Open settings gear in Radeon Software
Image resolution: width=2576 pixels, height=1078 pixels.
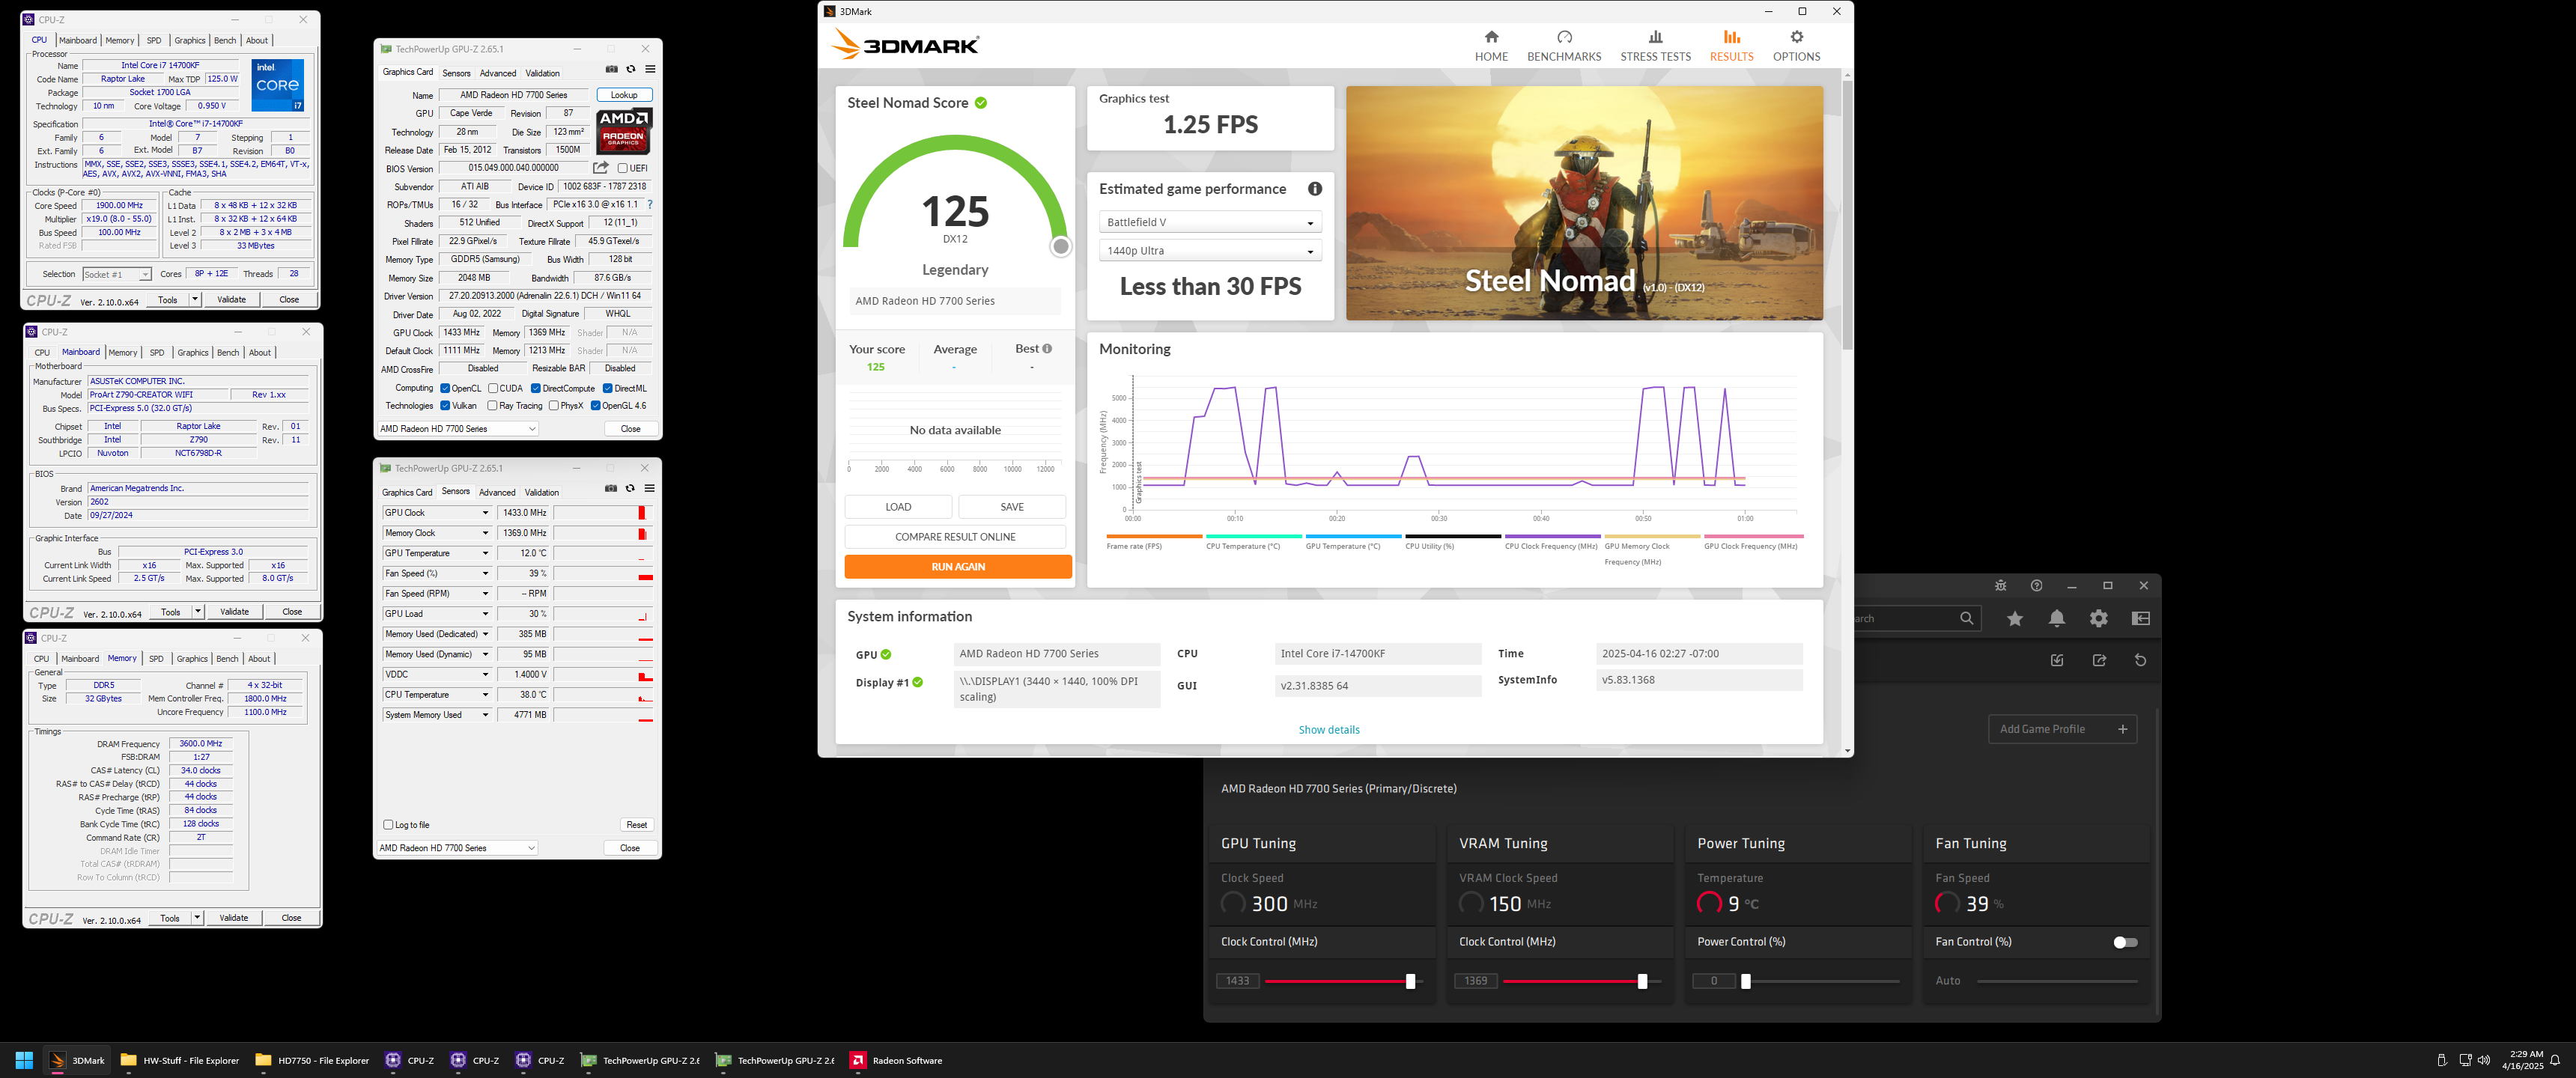(x=2099, y=619)
